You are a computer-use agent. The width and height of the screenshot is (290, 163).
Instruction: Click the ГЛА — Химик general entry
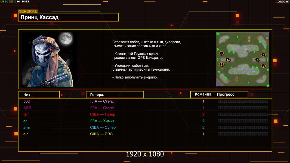pyautogui.click(x=102, y=121)
